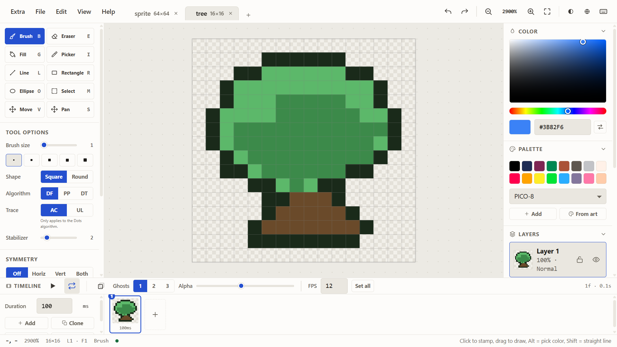Toggle the Layer 1 lock

coord(580,260)
